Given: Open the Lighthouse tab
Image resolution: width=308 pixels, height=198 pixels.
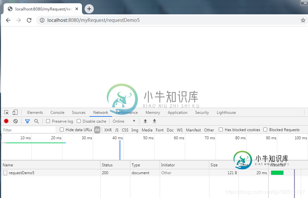Looking at the screenshot, I should point(226,113).
